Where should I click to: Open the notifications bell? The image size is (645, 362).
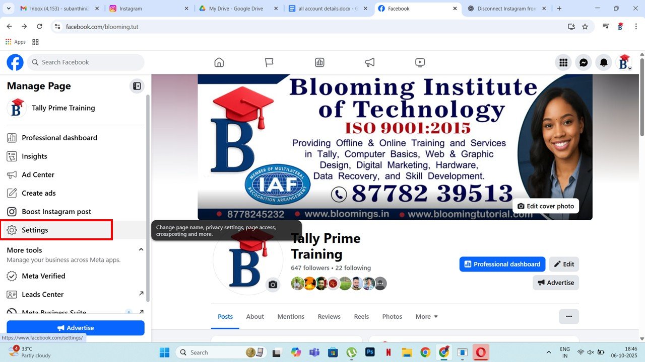coord(603,62)
